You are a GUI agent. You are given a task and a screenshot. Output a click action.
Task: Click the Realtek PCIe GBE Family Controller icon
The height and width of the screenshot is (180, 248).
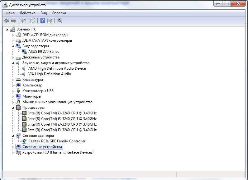(24, 141)
